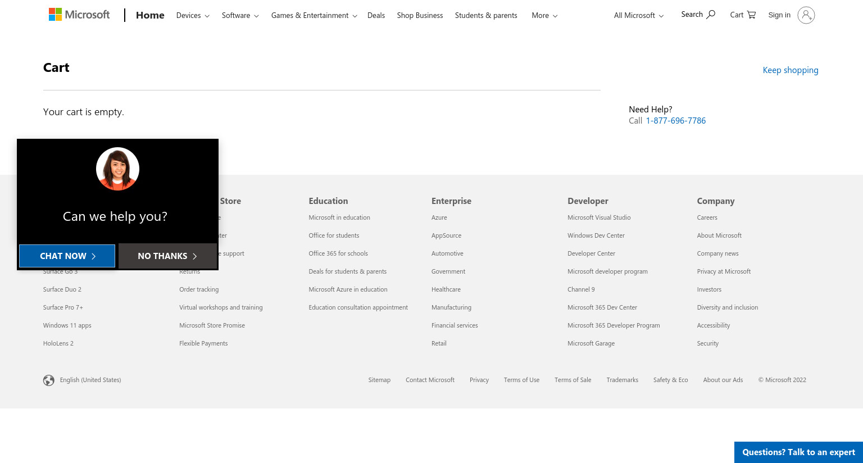The height and width of the screenshot is (463, 863).
Task: Expand the Devices dropdown menu
Action: point(193,15)
